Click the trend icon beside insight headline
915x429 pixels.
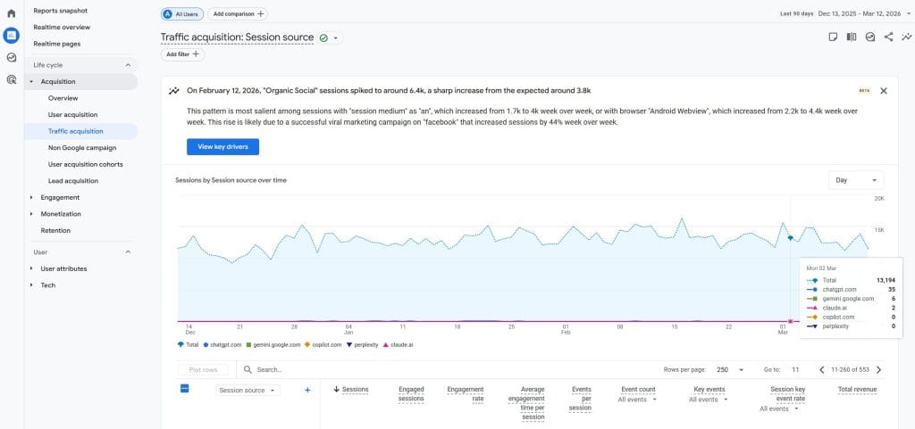pyautogui.click(x=174, y=91)
